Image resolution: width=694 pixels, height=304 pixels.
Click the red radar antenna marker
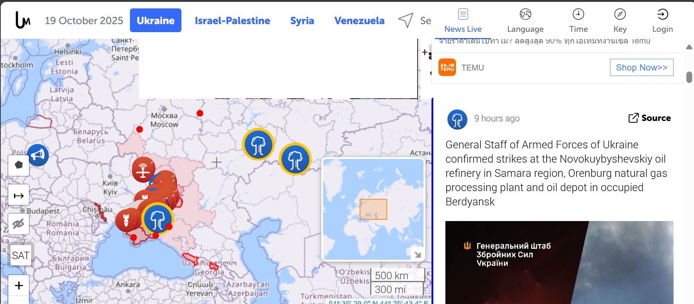click(143, 169)
